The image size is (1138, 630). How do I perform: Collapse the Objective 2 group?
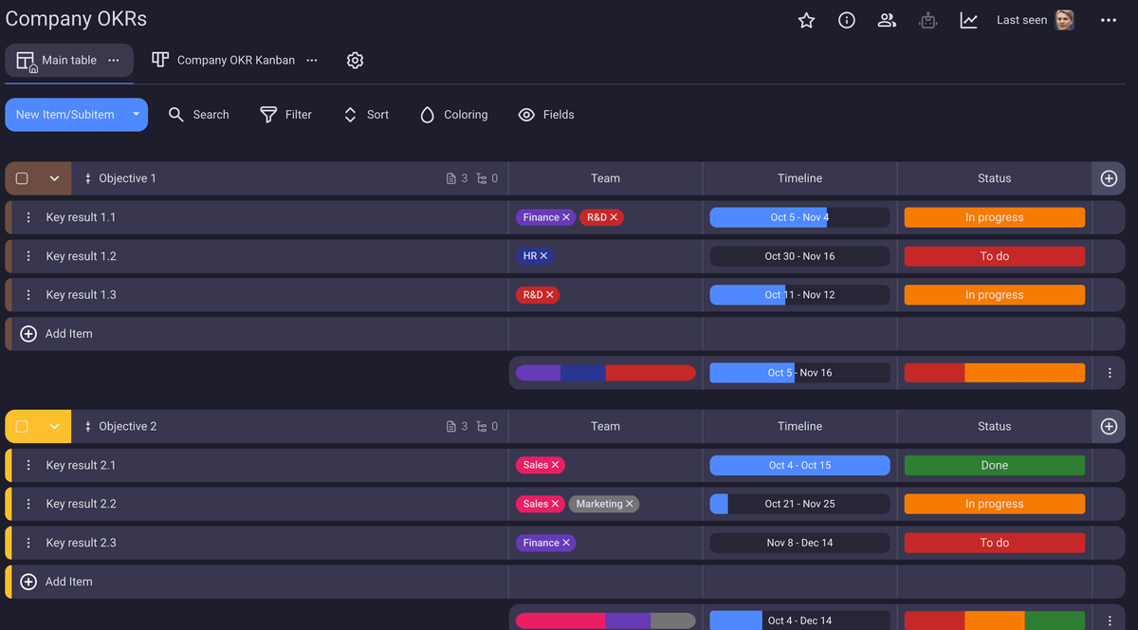pos(53,426)
